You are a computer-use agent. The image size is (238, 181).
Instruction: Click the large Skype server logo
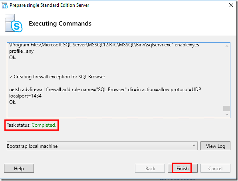point(14,23)
